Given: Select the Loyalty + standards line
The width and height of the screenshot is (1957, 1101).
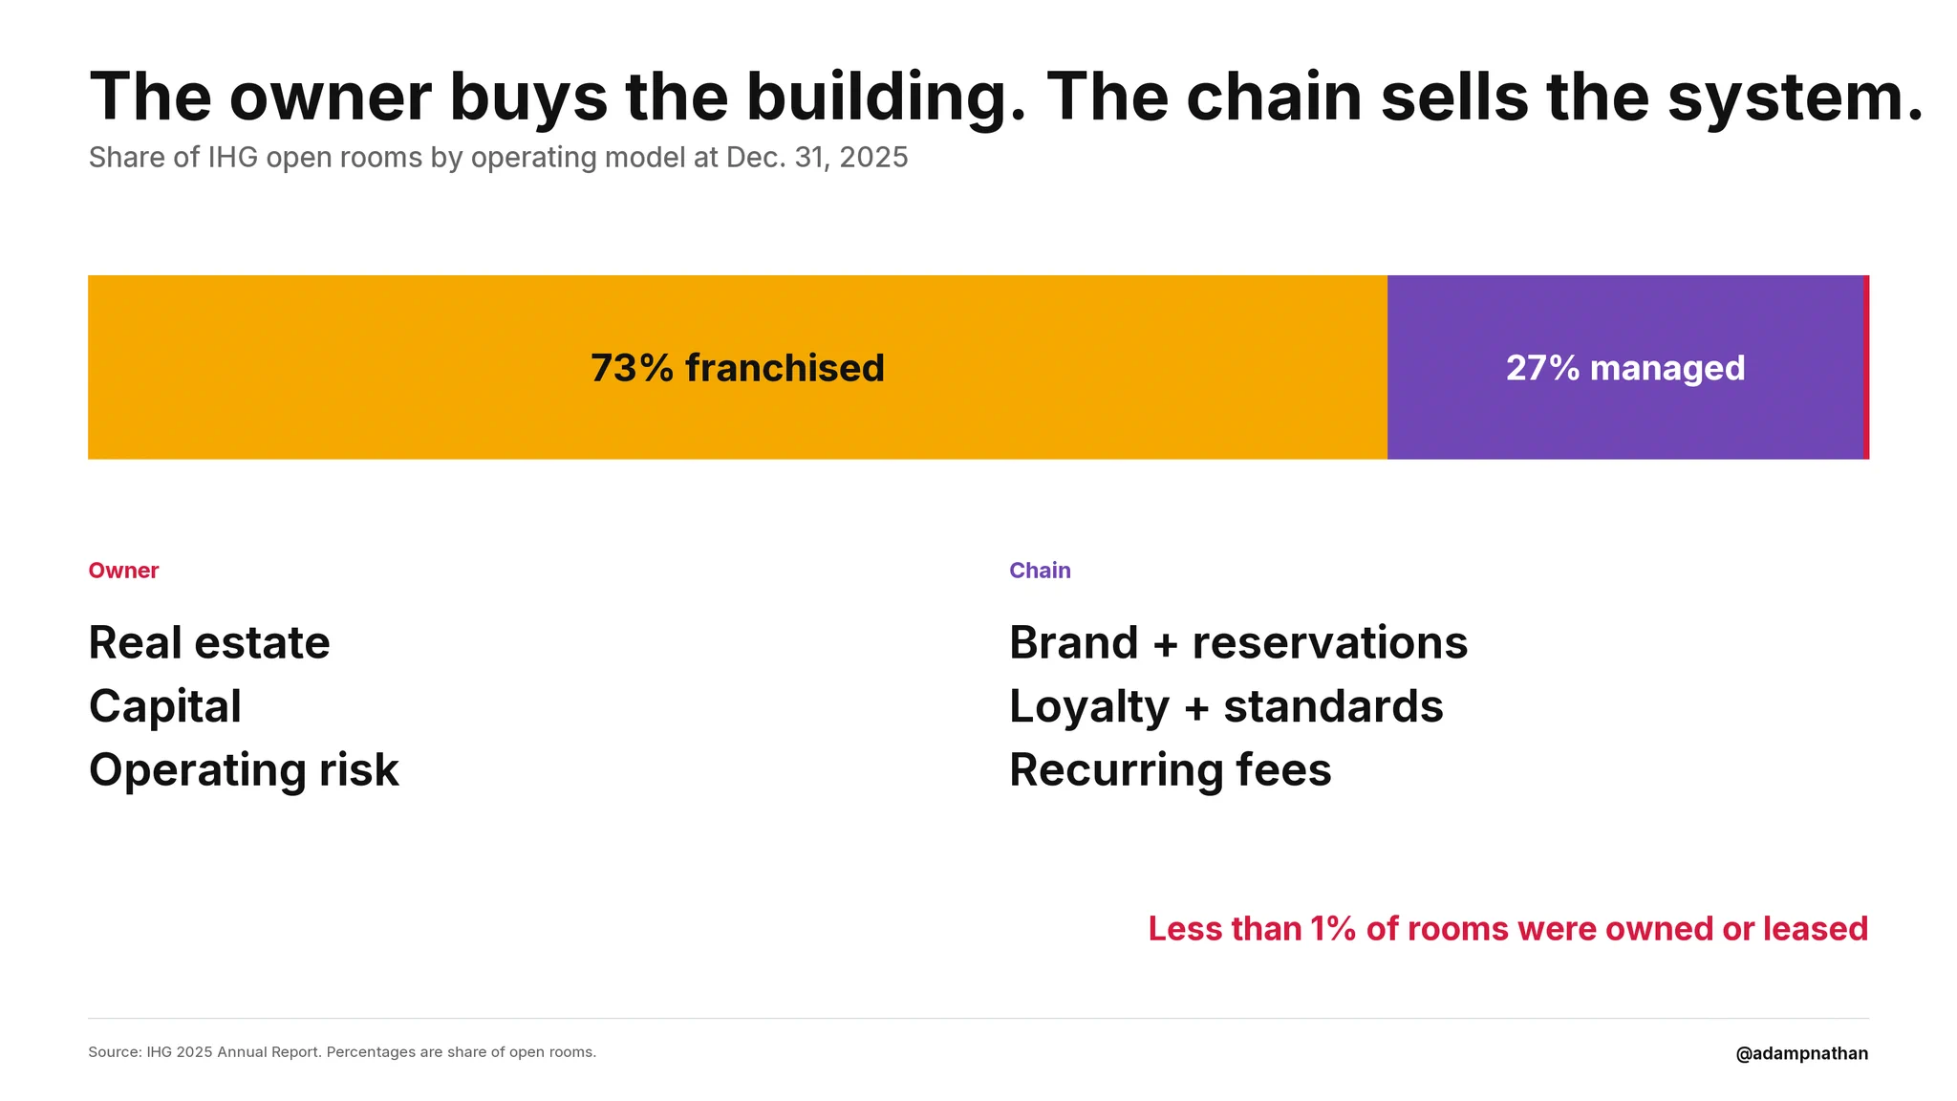Looking at the screenshot, I should pos(1226,707).
